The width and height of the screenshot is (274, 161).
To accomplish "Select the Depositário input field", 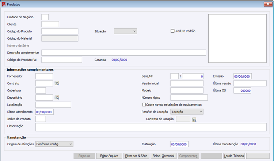I will point(44,98).
